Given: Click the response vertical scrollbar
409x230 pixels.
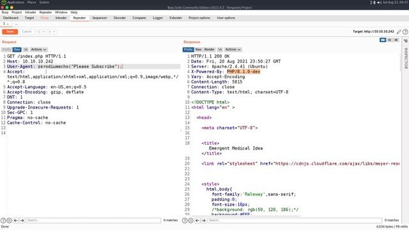Looking at the screenshot, I should coord(401,63).
